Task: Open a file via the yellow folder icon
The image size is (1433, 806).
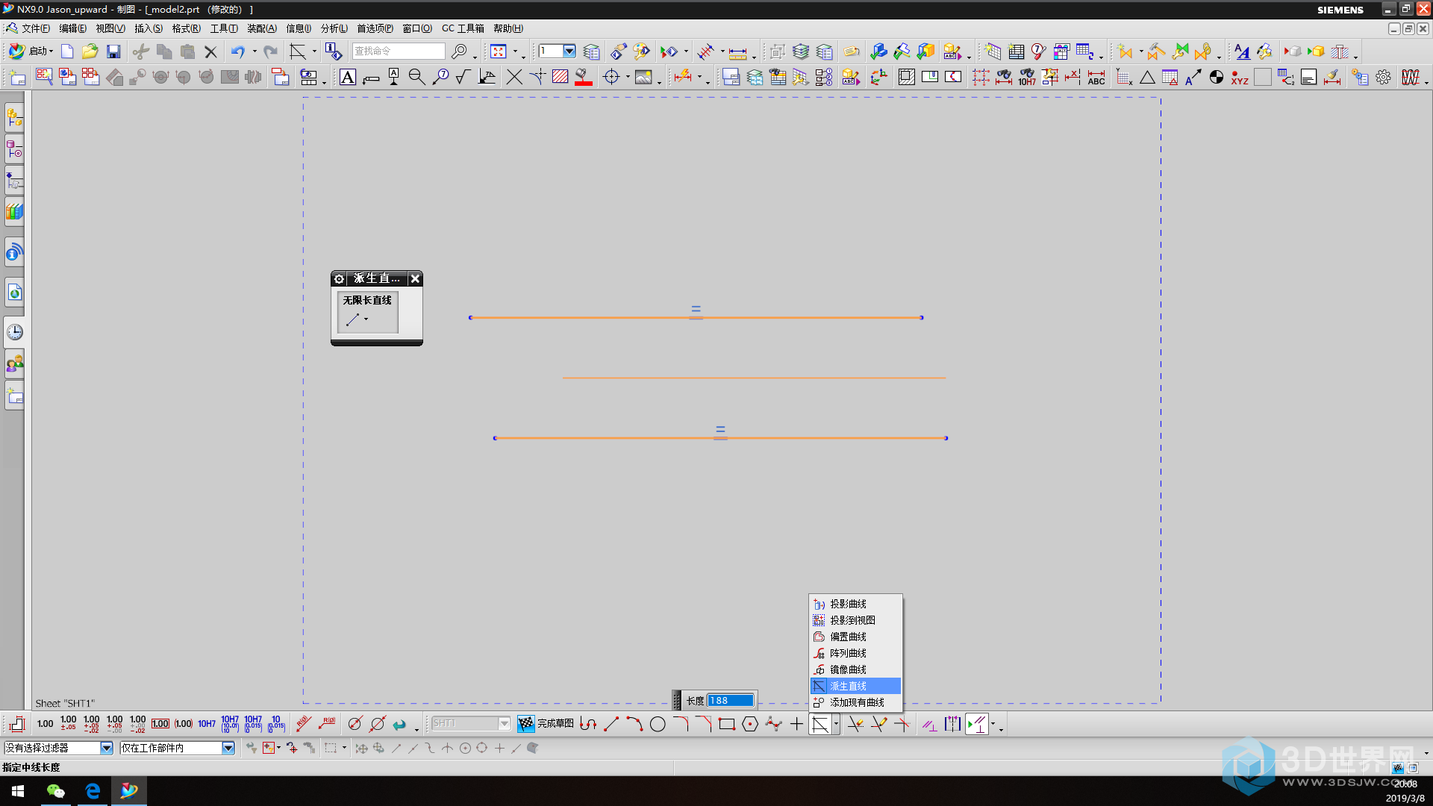Action: pos(90,51)
